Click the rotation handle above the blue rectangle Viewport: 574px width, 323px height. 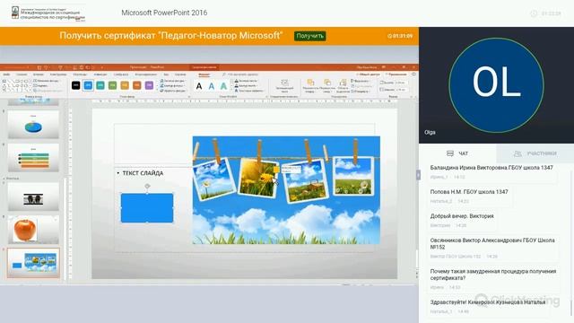pos(147,186)
